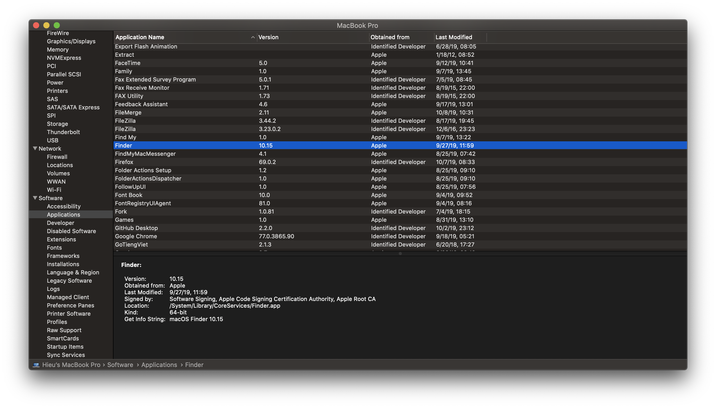Open Firewall under Network
The image size is (716, 408).
point(57,157)
